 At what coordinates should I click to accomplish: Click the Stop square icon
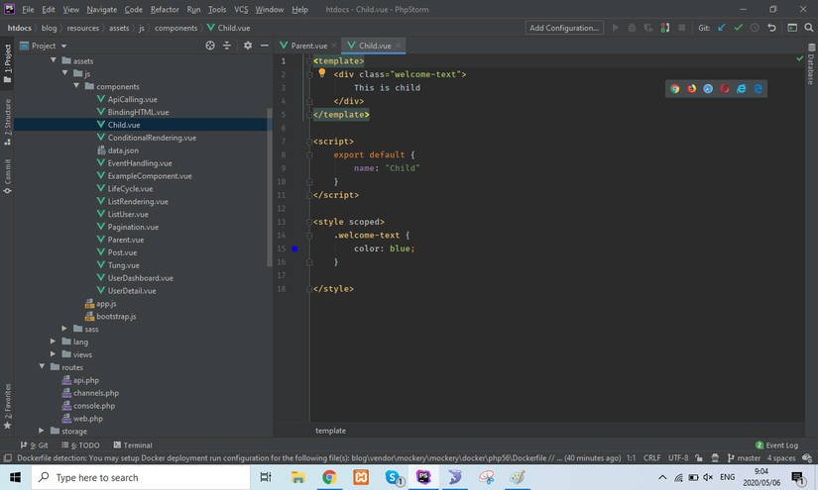pos(681,28)
